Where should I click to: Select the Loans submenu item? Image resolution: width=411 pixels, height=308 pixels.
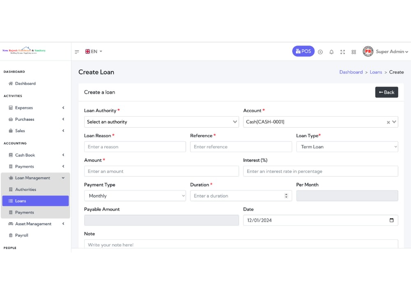35,201
